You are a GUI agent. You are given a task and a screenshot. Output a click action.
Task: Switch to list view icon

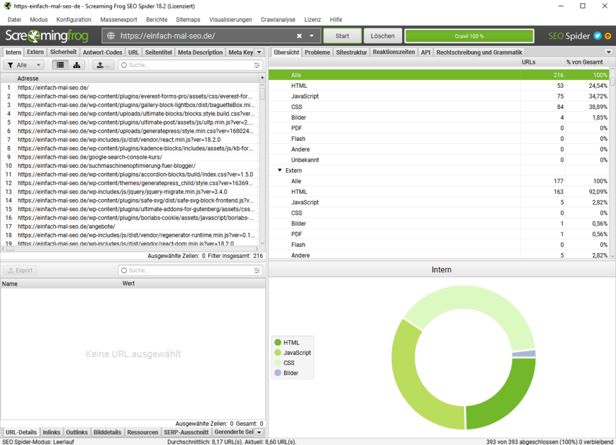pyautogui.click(x=60, y=65)
